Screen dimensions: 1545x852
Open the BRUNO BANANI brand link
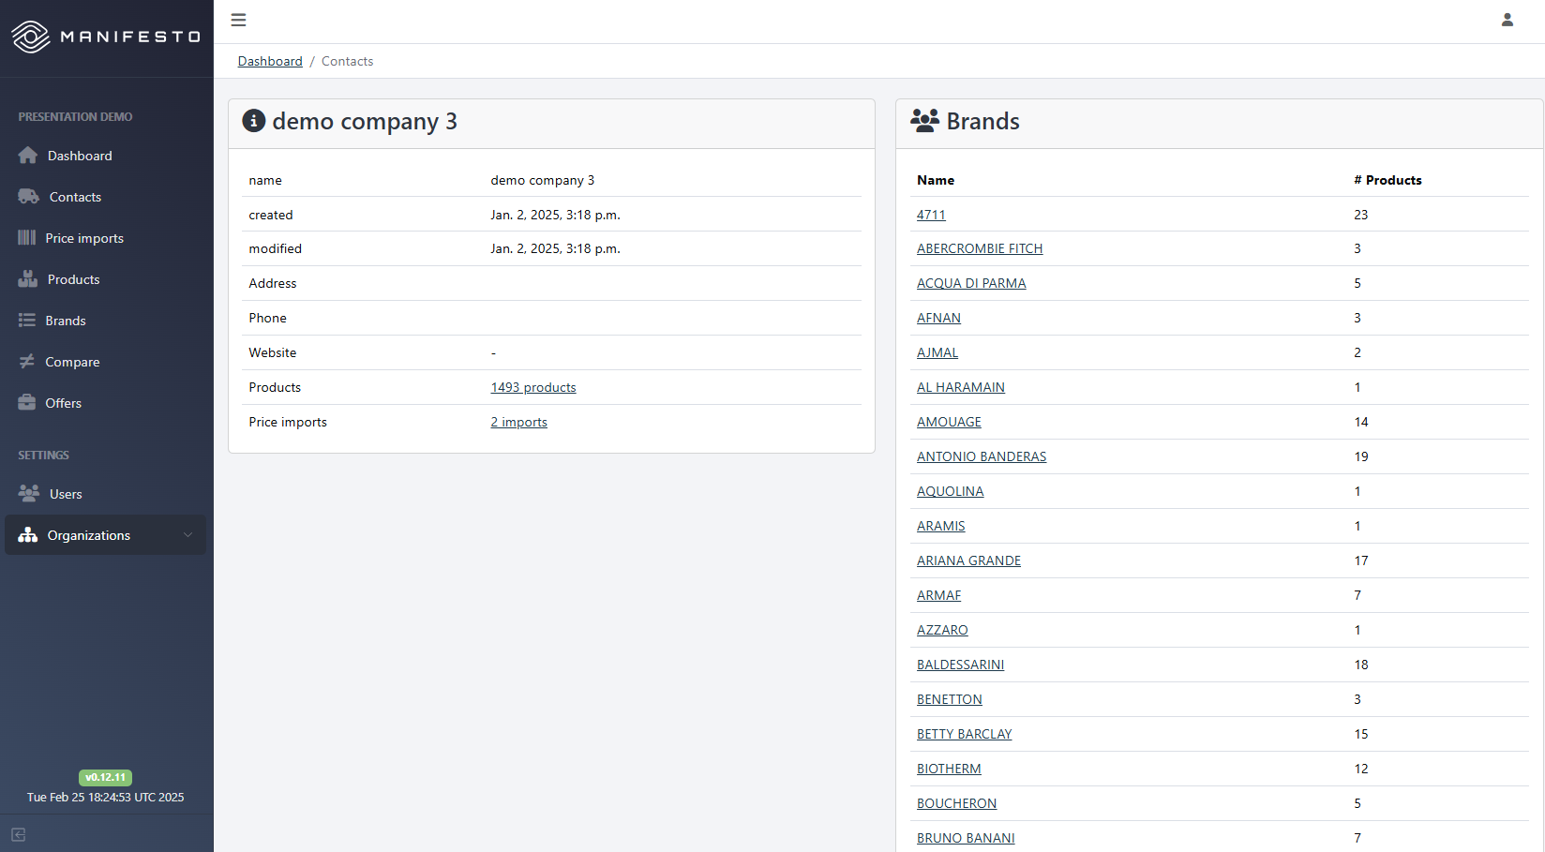point(966,838)
